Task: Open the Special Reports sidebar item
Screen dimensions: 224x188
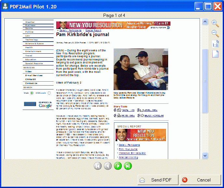Action: 34,63
